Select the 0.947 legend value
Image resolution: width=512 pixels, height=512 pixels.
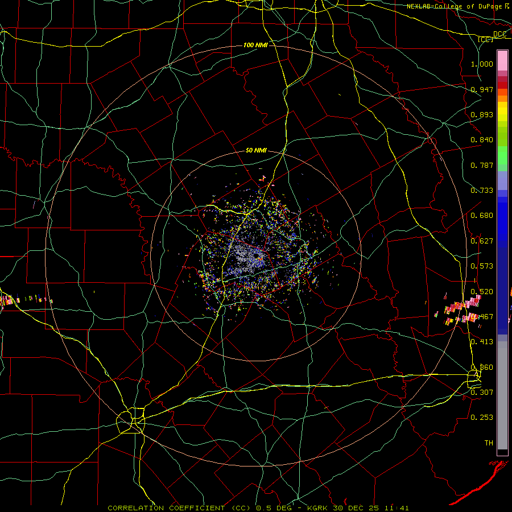[x=482, y=89]
